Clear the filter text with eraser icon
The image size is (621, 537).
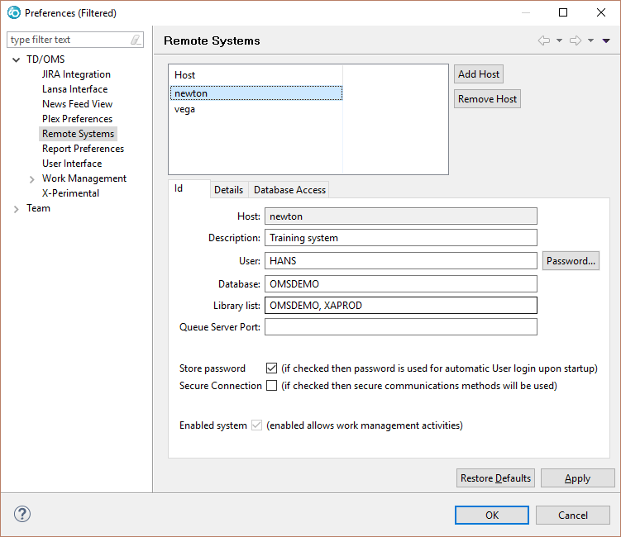click(136, 40)
